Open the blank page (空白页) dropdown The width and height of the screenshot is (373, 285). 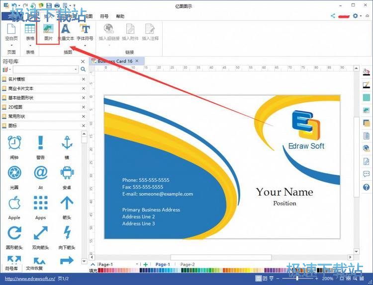[x=11, y=45]
